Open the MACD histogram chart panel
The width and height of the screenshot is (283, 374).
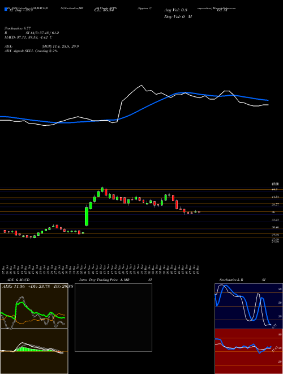[34, 351]
